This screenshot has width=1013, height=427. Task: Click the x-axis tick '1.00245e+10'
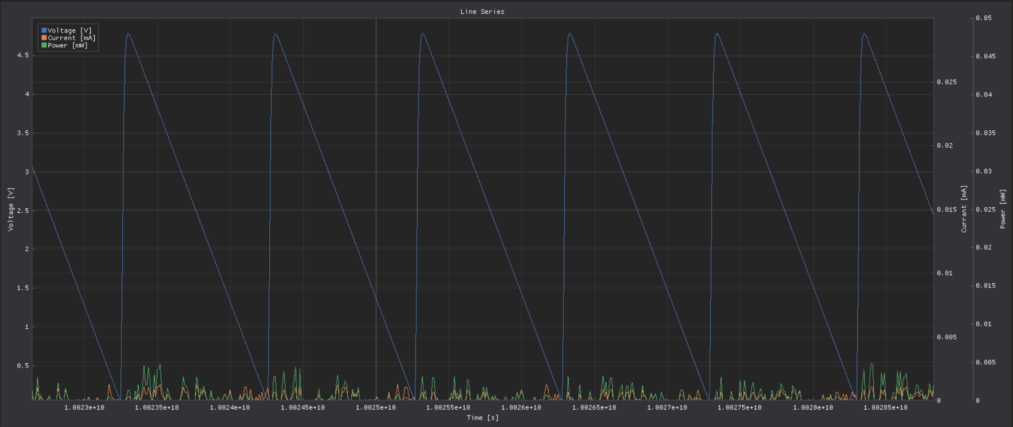pyautogui.click(x=303, y=407)
